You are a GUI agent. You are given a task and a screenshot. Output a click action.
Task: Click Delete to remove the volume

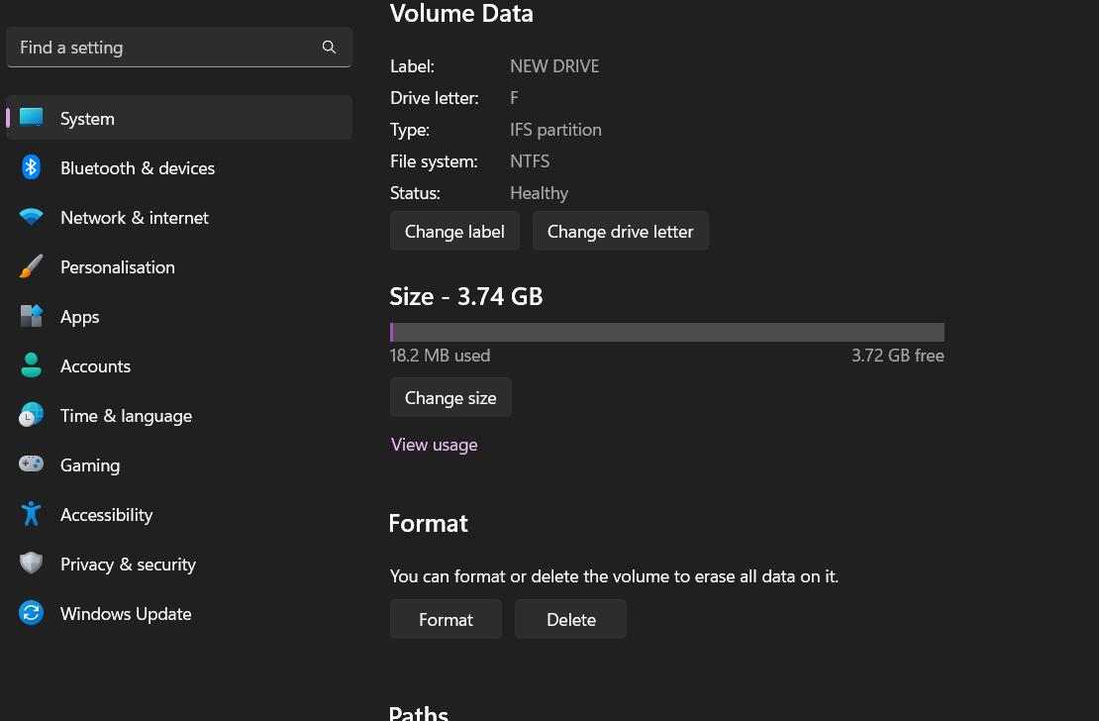(570, 619)
